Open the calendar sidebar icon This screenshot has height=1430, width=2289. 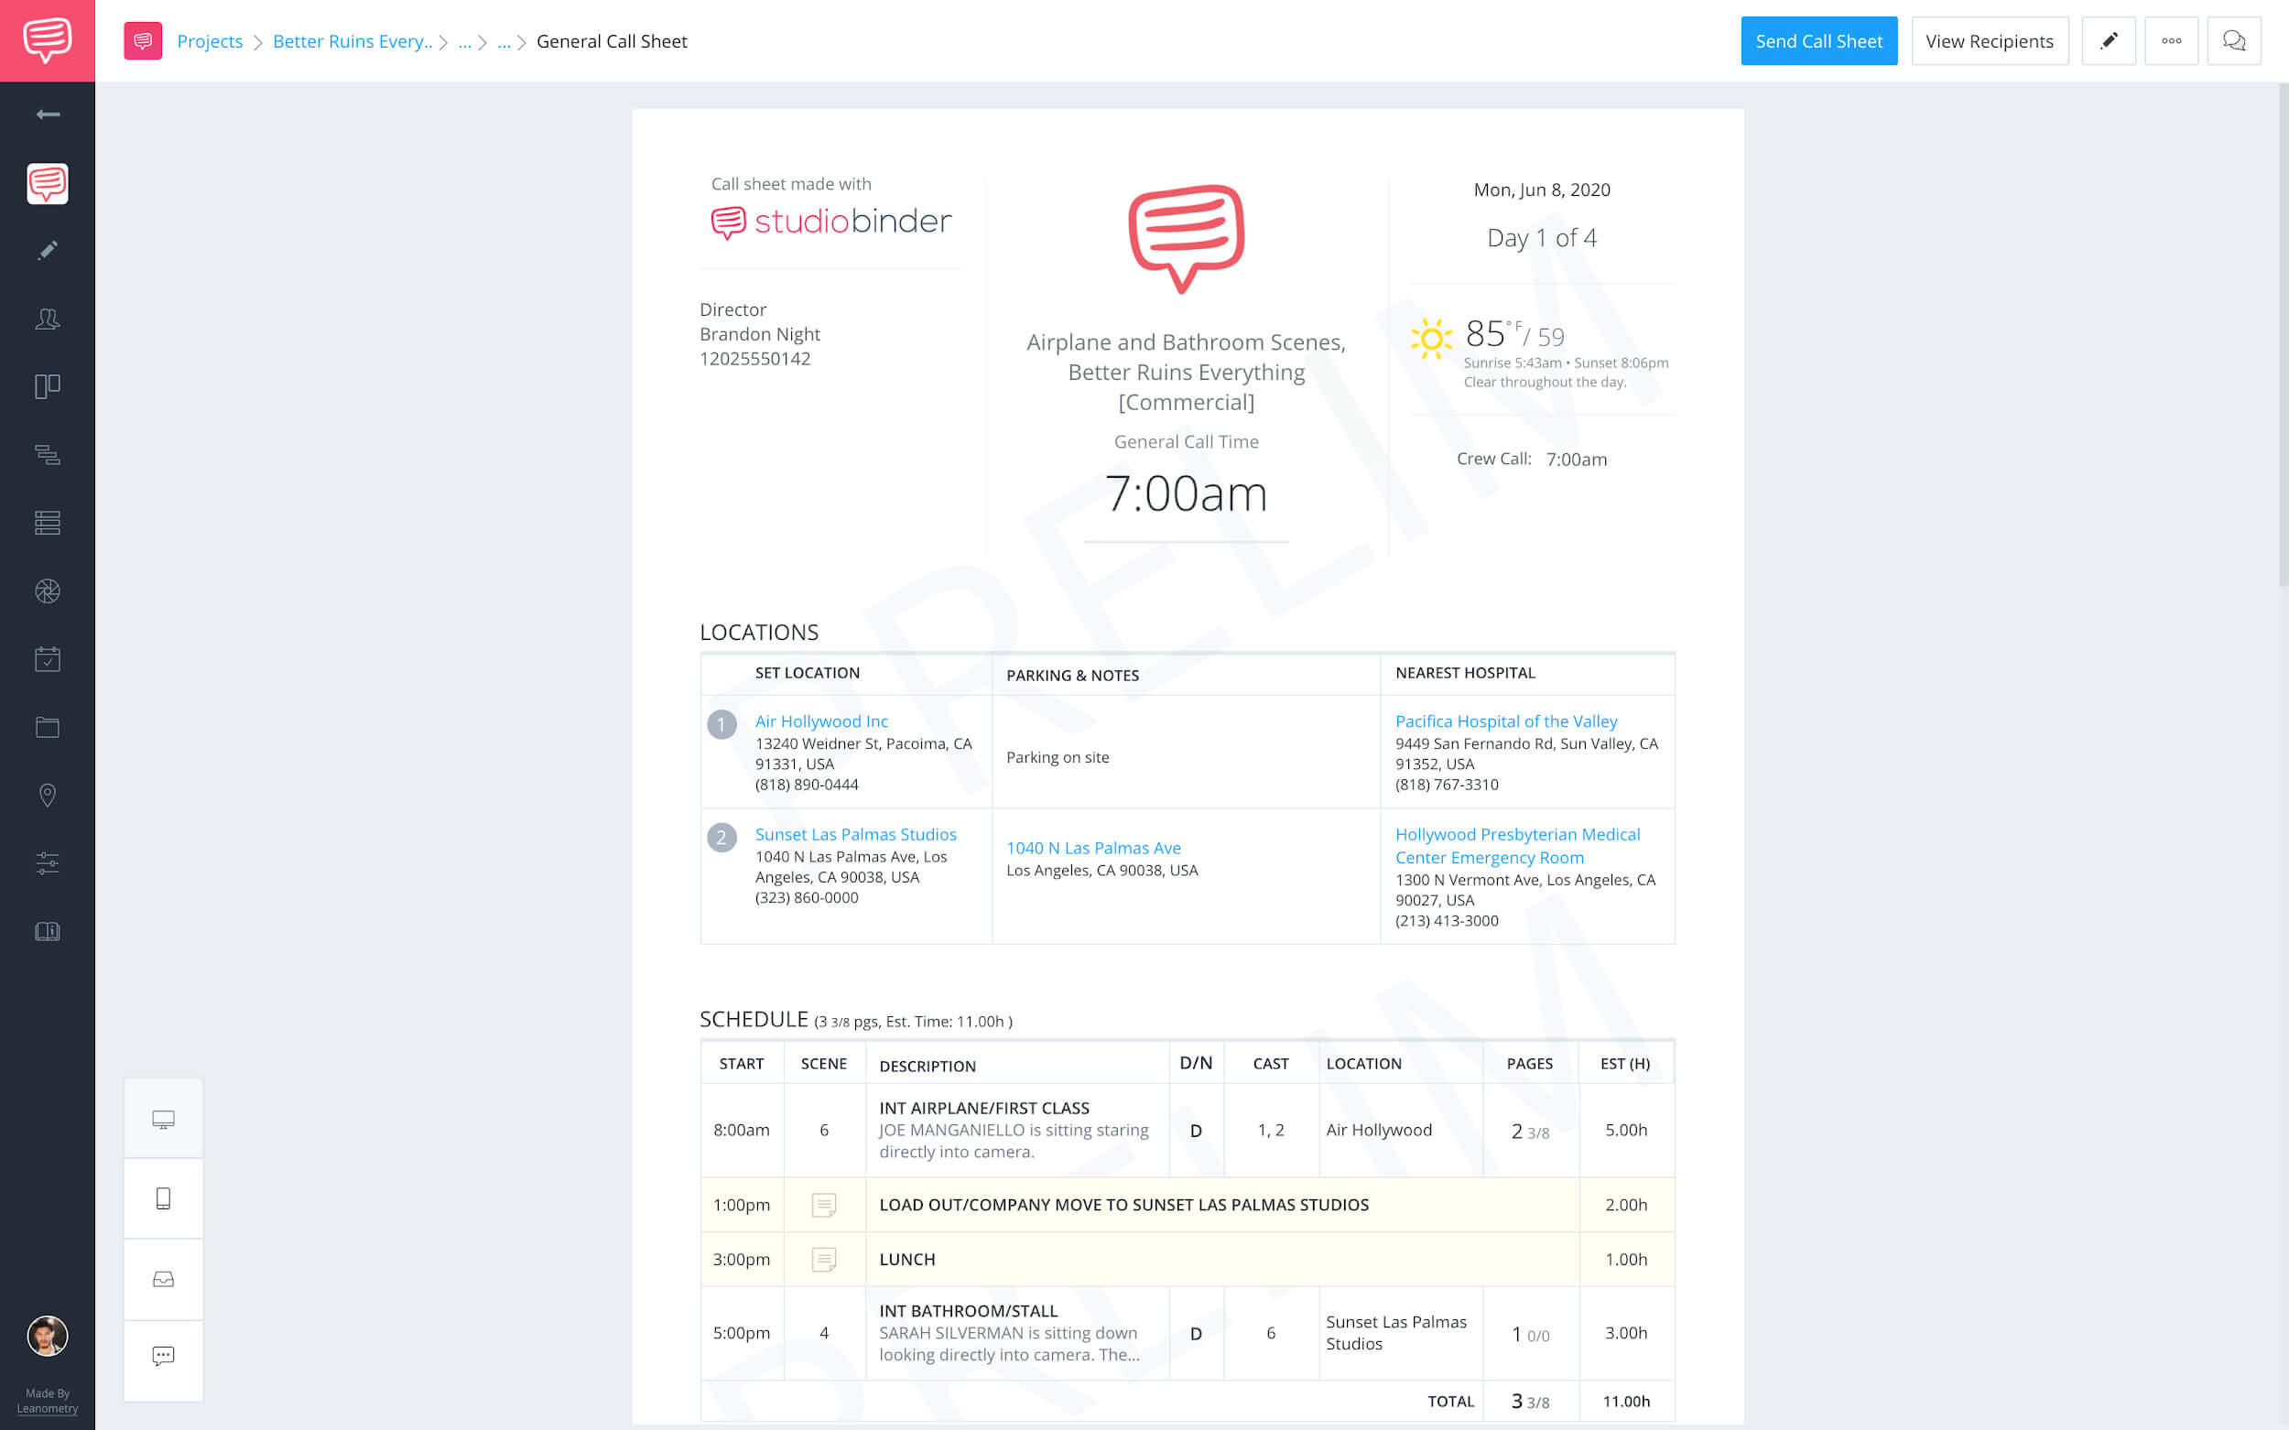pos(48,659)
